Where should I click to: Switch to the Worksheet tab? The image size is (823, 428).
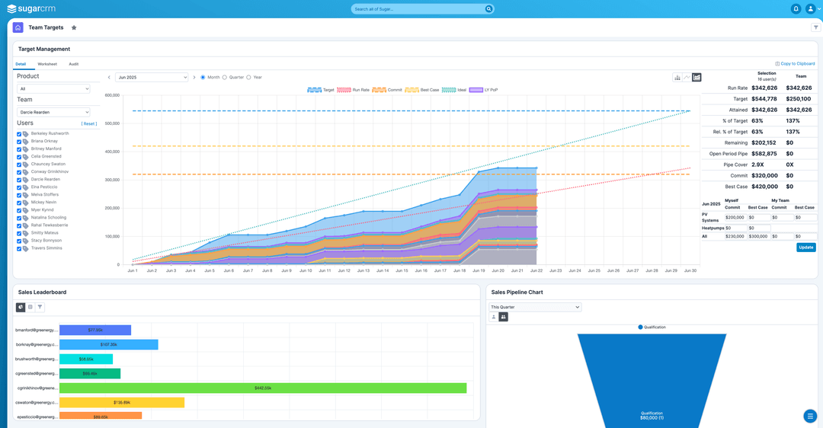[x=47, y=64]
